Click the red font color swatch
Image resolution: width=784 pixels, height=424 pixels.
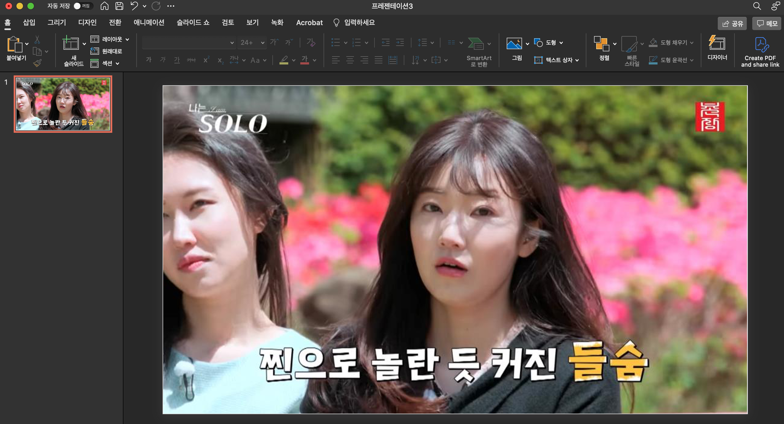(x=305, y=60)
